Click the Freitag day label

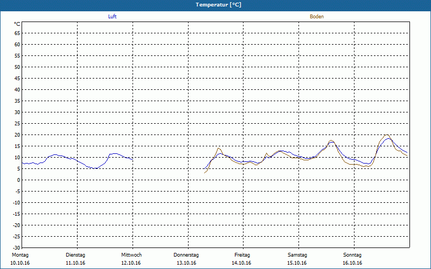pos(242,255)
